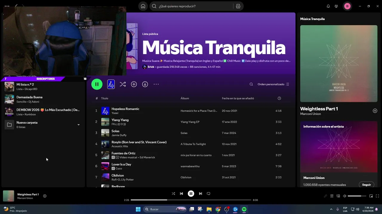Toggle repeat in the player bar
Viewport: 382px width, 214px height.
[209, 193]
